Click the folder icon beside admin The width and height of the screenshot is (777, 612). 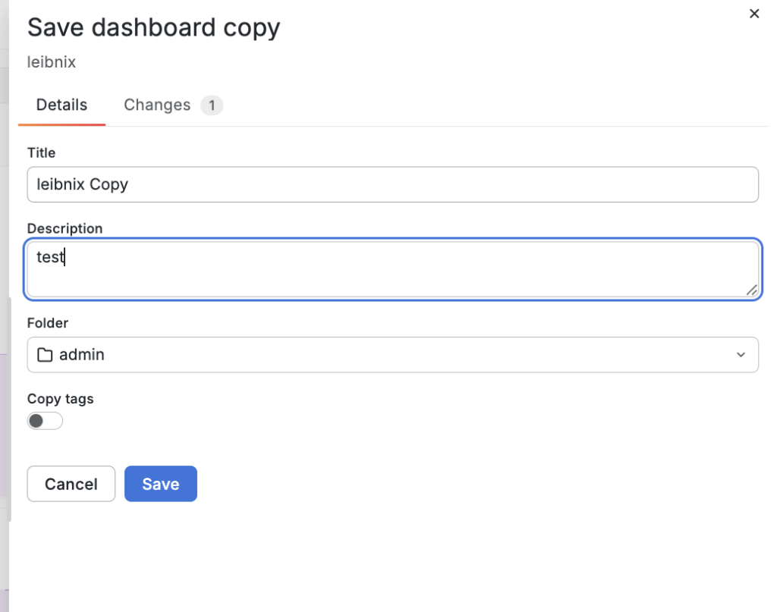[x=45, y=354]
